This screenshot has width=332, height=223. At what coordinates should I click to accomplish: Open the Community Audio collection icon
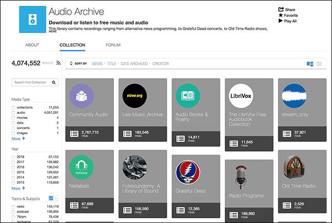(81, 96)
